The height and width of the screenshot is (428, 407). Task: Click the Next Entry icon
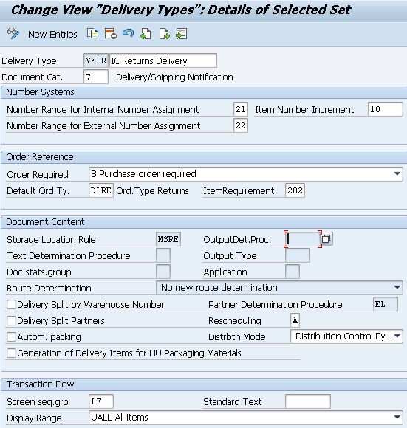164,34
